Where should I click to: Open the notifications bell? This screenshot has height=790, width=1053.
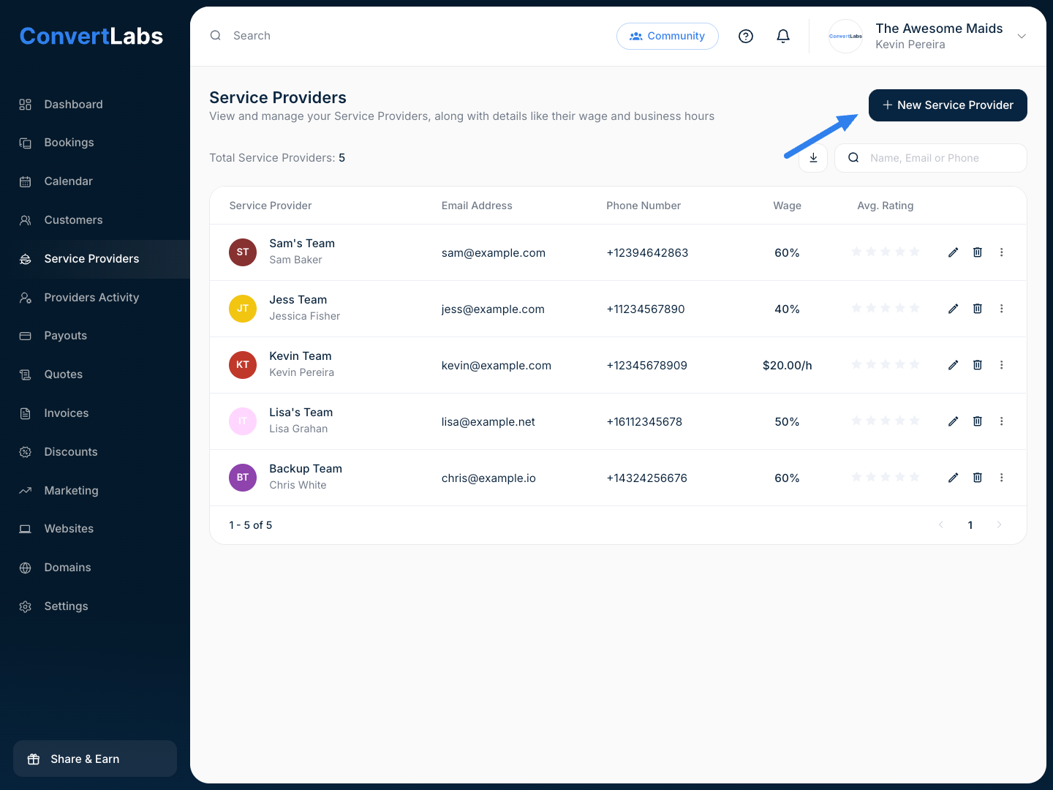(783, 37)
